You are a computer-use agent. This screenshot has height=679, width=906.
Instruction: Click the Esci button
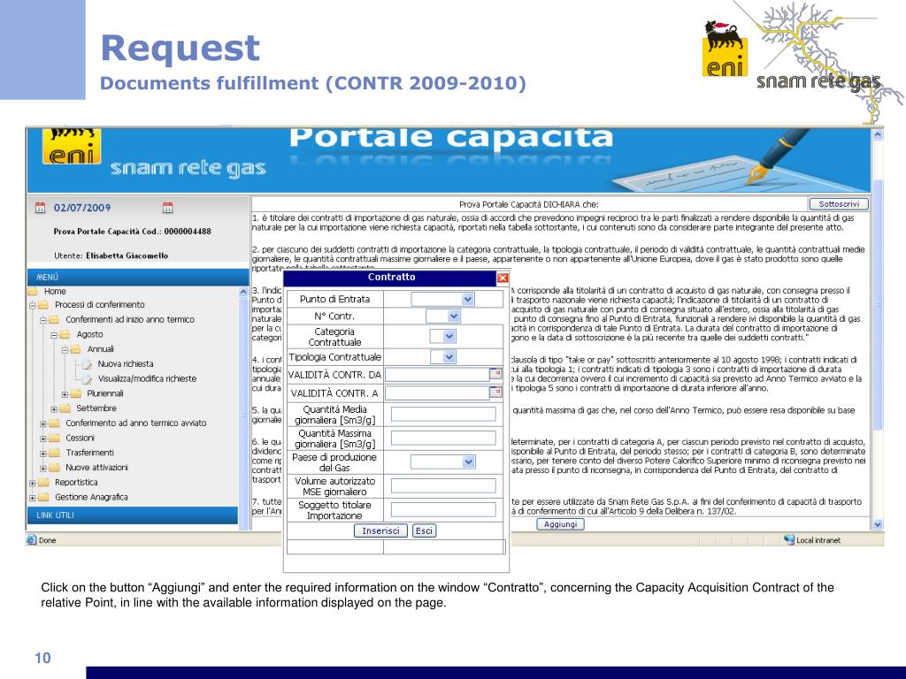424,530
